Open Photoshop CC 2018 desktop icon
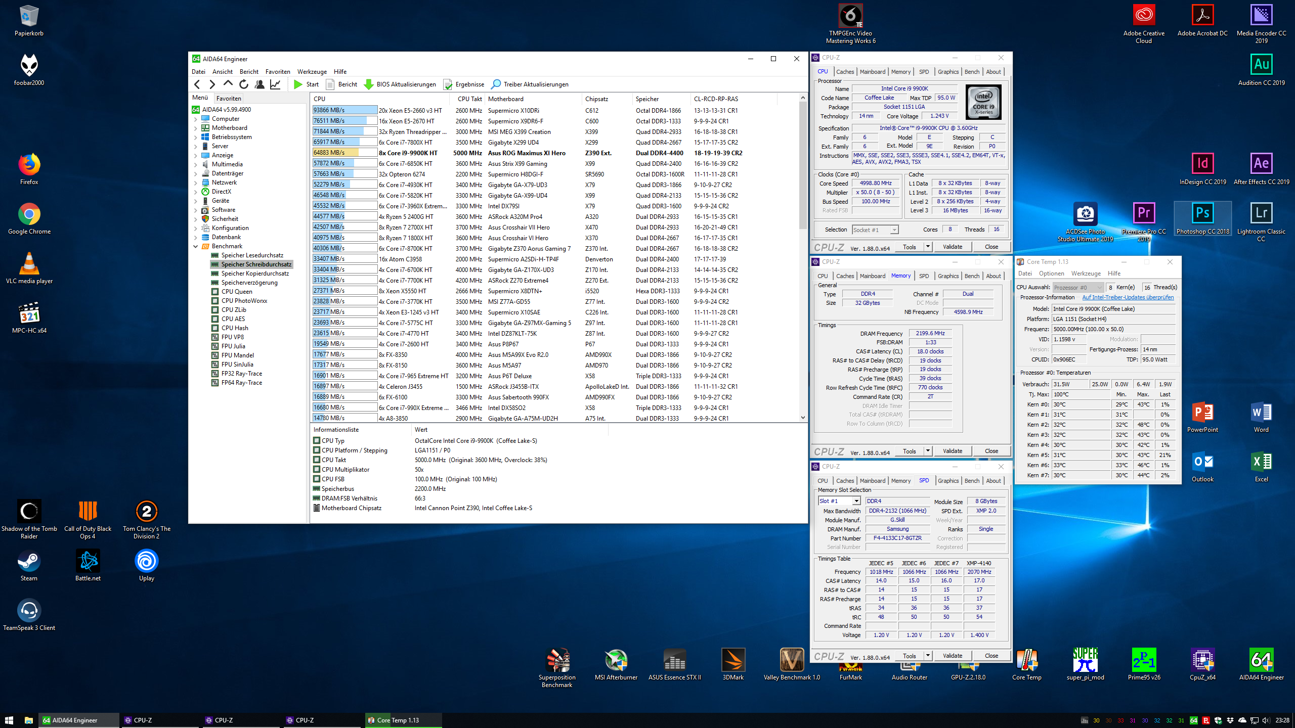The width and height of the screenshot is (1295, 728). click(x=1202, y=214)
